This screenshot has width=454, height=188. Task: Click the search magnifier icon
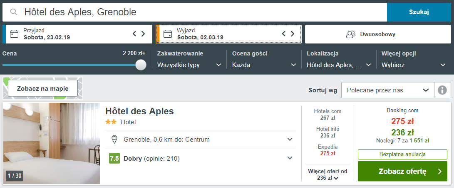tap(14, 12)
